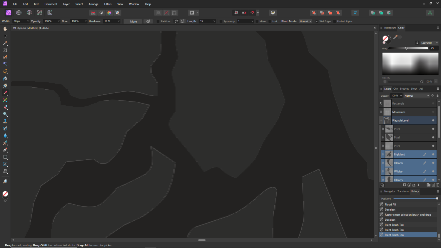Screen dimensions: 441x248
Task: Switch to the Brushes panel tab
Action: 404,89
